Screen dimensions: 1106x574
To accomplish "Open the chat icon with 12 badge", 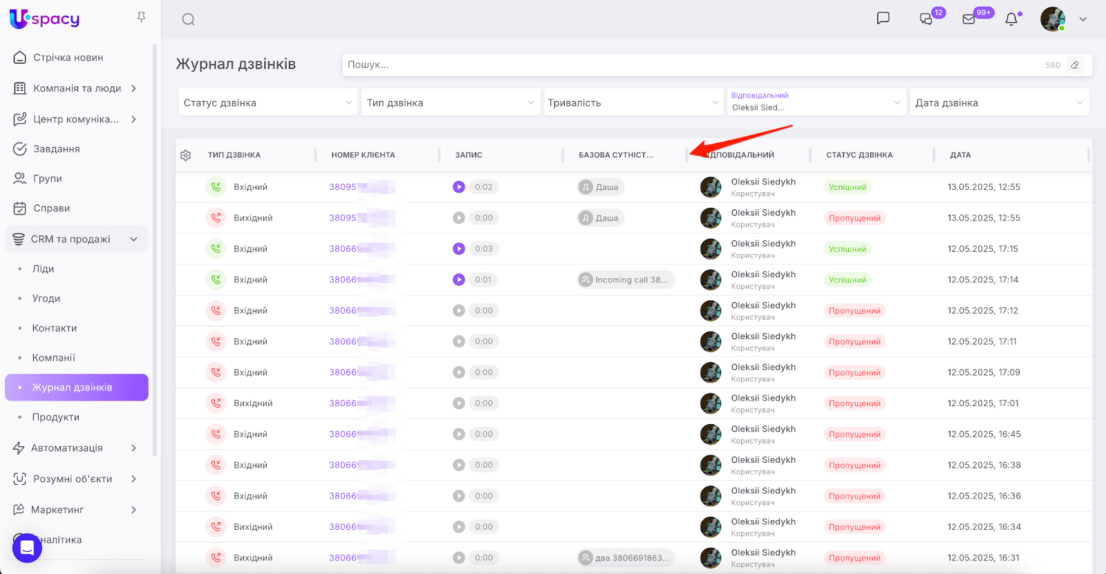I will (x=926, y=19).
